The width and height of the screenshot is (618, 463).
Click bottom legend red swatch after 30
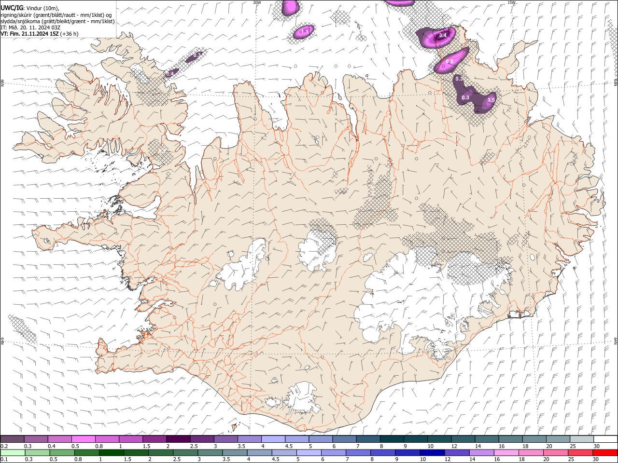[604, 452]
